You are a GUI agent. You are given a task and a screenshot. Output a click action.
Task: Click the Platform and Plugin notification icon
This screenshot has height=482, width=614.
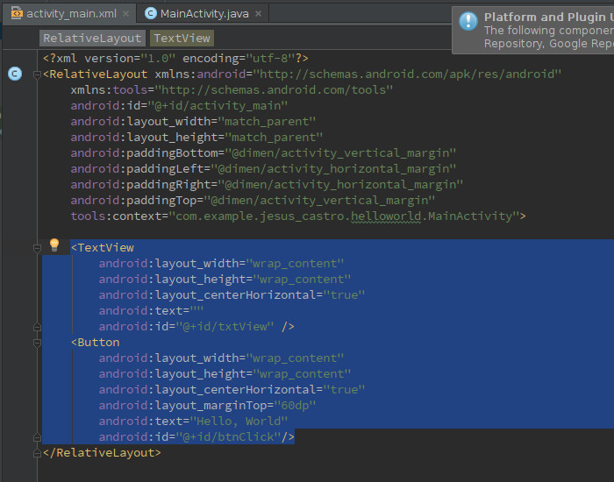pos(468,21)
